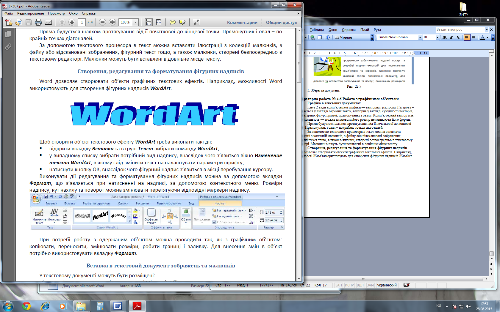Toggle ИСПР track changes in Word status bar

point(349,285)
